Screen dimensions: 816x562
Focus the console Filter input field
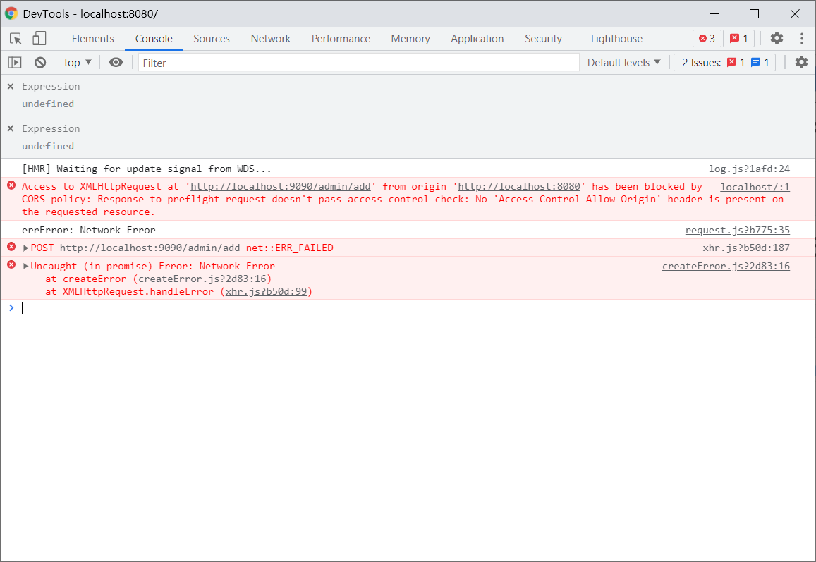(358, 63)
